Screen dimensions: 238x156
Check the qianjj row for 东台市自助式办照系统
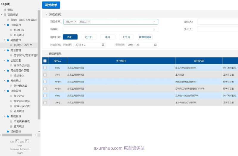(45, 103)
